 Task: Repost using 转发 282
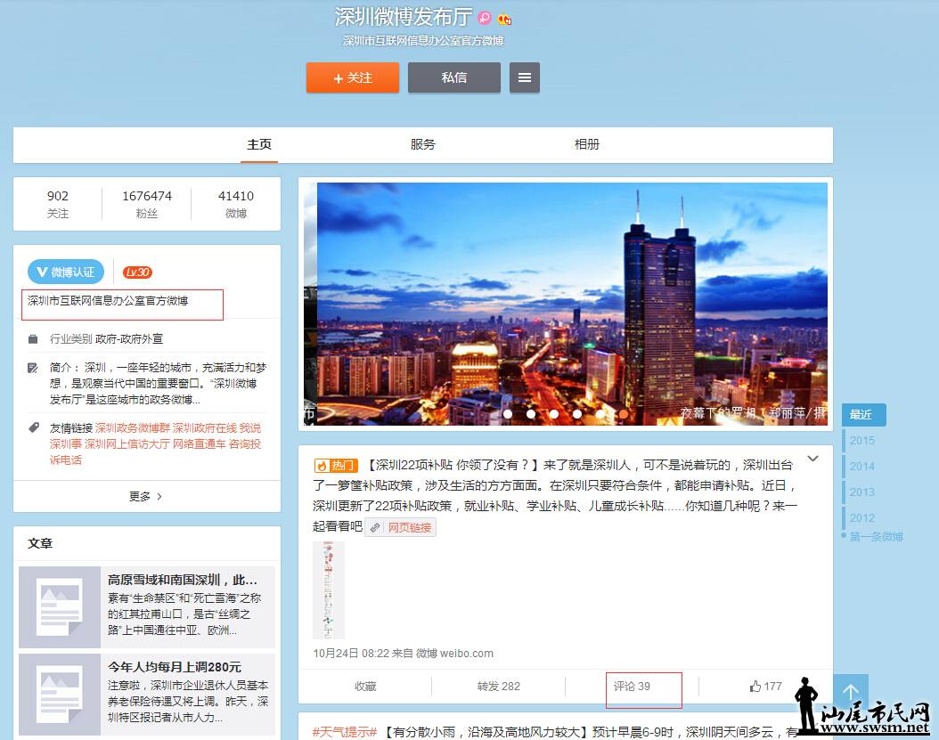[498, 686]
